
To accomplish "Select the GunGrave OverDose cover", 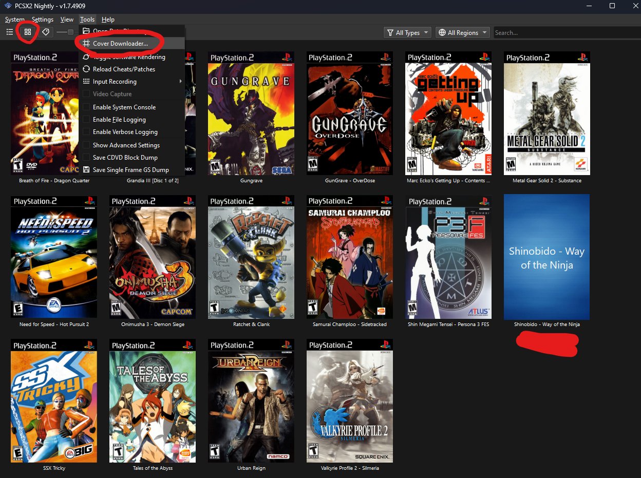I will [350, 113].
